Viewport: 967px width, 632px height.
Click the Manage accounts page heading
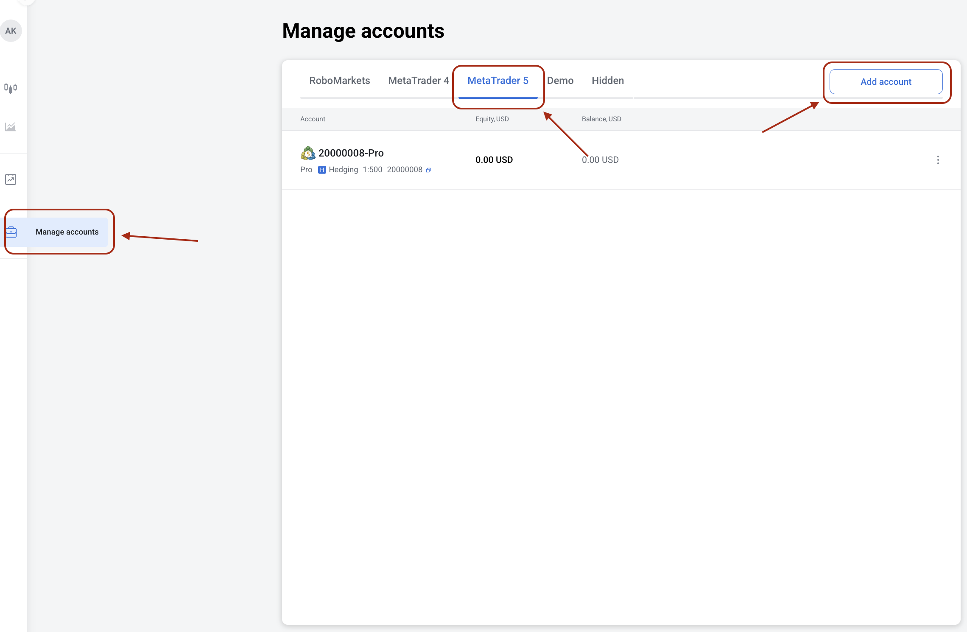pos(363,31)
